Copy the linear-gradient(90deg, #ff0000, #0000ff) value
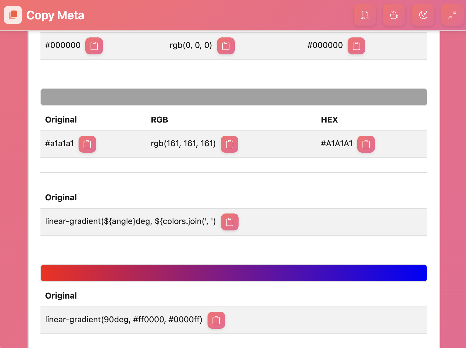Image resolution: width=466 pixels, height=348 pixels. click(216, 320)
